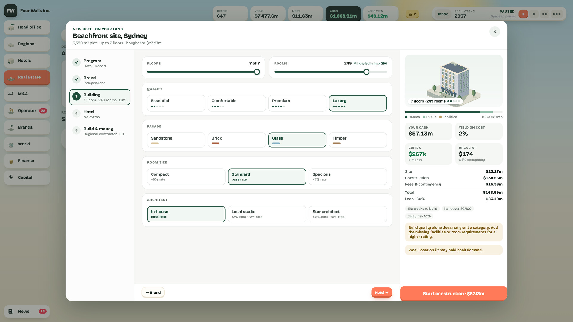Choose the Timber facade
Image resolution: width=573 pixels, height=322 pixels.
[x=358, y=140]
